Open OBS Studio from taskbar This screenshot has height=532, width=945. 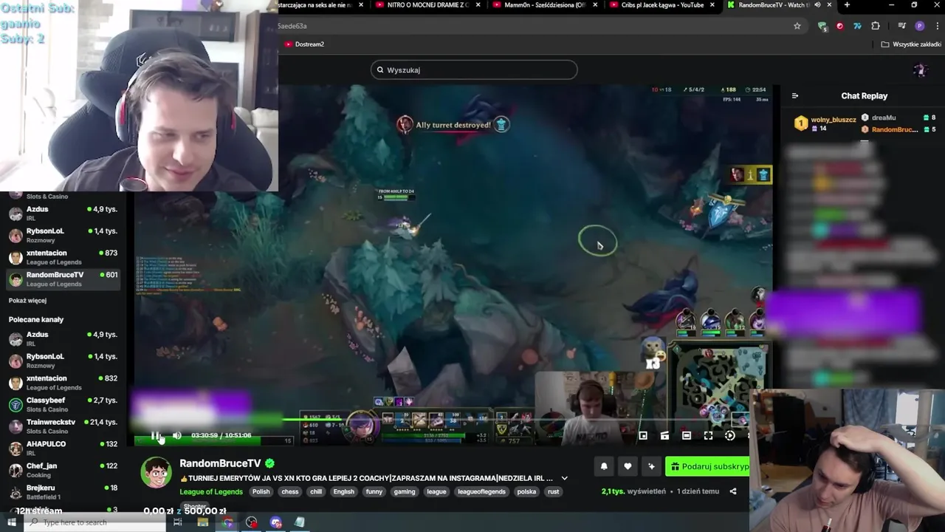pyautogui.click(x=252, y=522)
